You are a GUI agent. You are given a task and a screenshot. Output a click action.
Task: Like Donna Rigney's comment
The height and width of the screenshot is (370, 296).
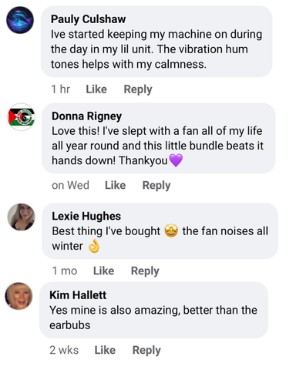pyautogui.click(x=116, y=185)
